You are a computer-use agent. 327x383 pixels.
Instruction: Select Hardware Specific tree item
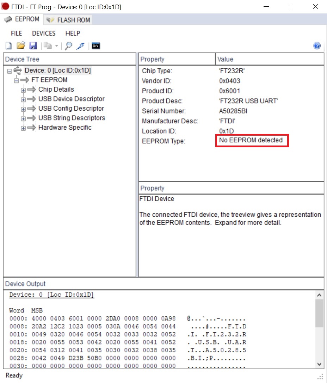coord(65,128)
